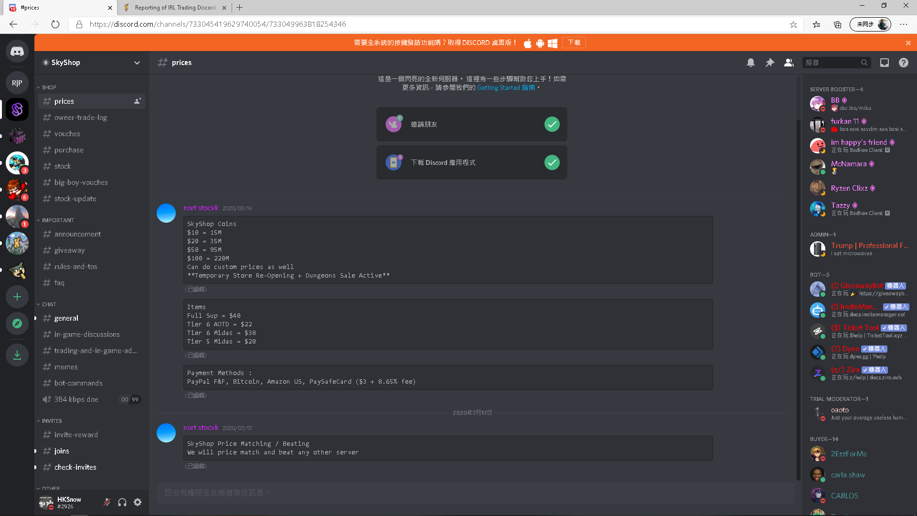Click the Add a Server plus icon
The height and width of the screenshot is (516, 917).
point(17,297)
